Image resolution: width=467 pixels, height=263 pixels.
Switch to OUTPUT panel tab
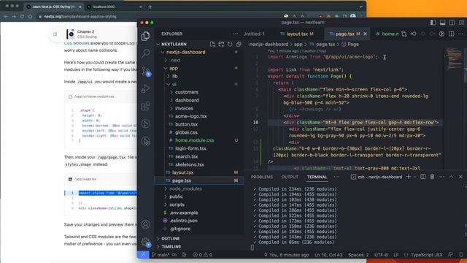coord(290,177)
